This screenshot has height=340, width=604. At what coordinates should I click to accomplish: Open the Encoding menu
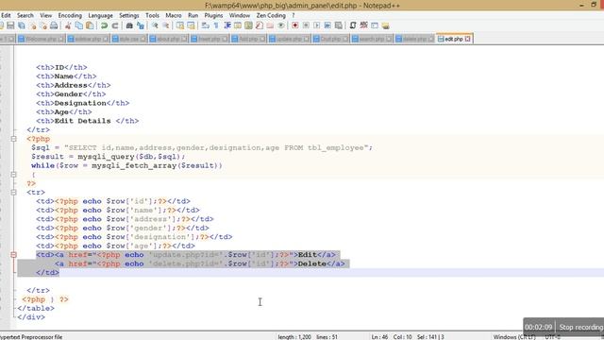(70, 15)
